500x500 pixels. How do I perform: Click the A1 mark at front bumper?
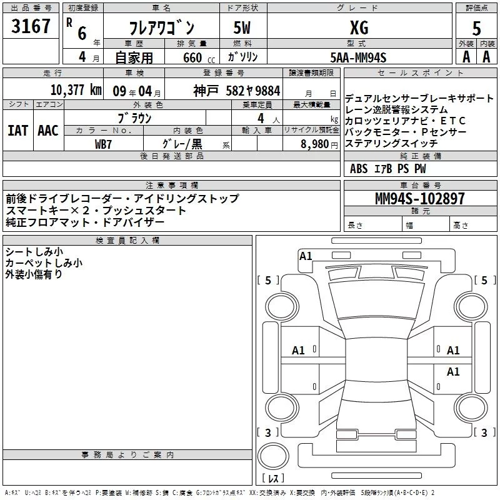coord(306,256)
